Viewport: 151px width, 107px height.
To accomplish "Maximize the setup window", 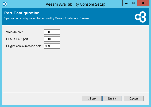I will tap(133, 3).
